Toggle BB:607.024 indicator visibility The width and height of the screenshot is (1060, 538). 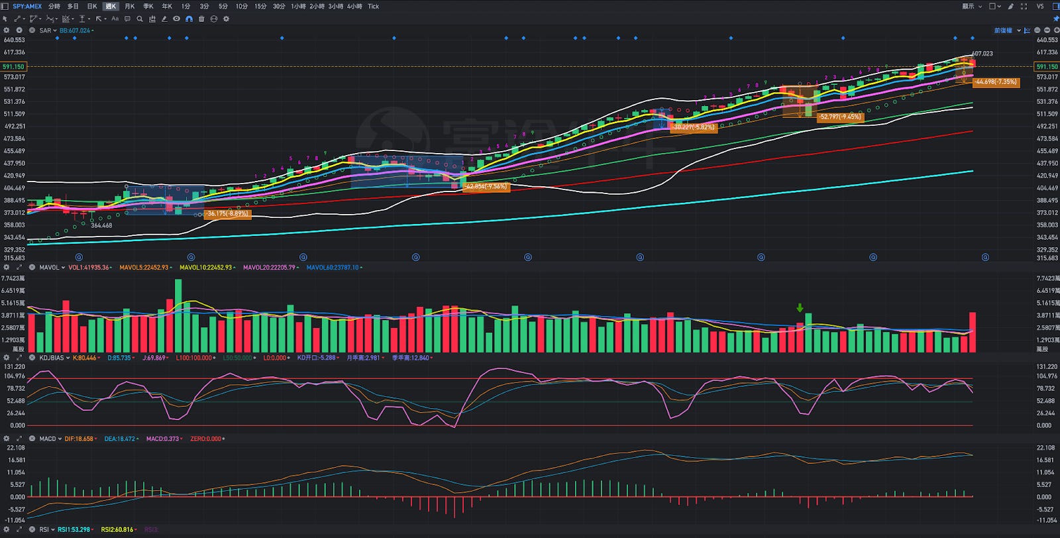coord(76,30)
